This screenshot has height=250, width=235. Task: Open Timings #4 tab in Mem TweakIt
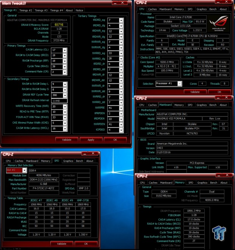tap(56, 10)
